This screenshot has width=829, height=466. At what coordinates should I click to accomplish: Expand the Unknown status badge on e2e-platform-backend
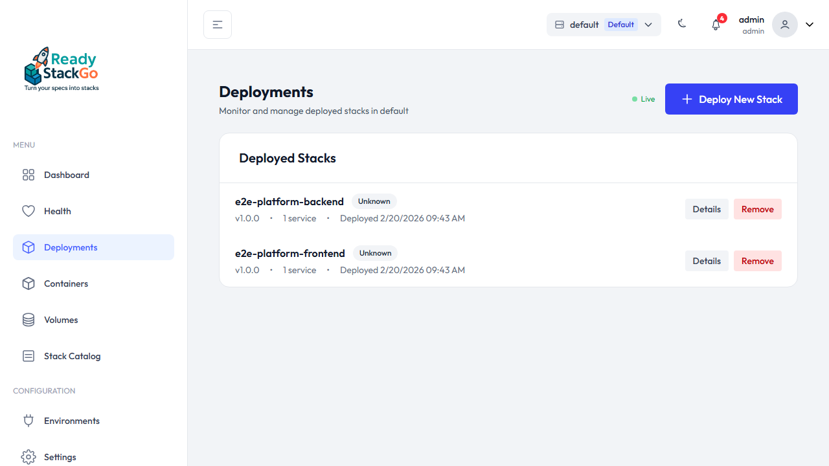pyautogui.click(x=374, y=201)
